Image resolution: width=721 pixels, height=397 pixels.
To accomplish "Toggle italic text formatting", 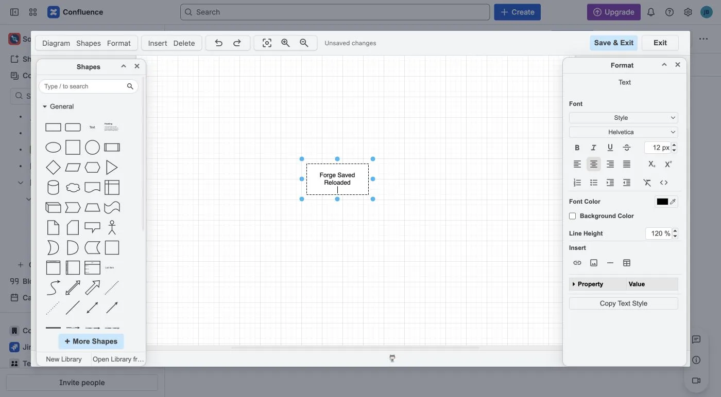I will (594, 148).
